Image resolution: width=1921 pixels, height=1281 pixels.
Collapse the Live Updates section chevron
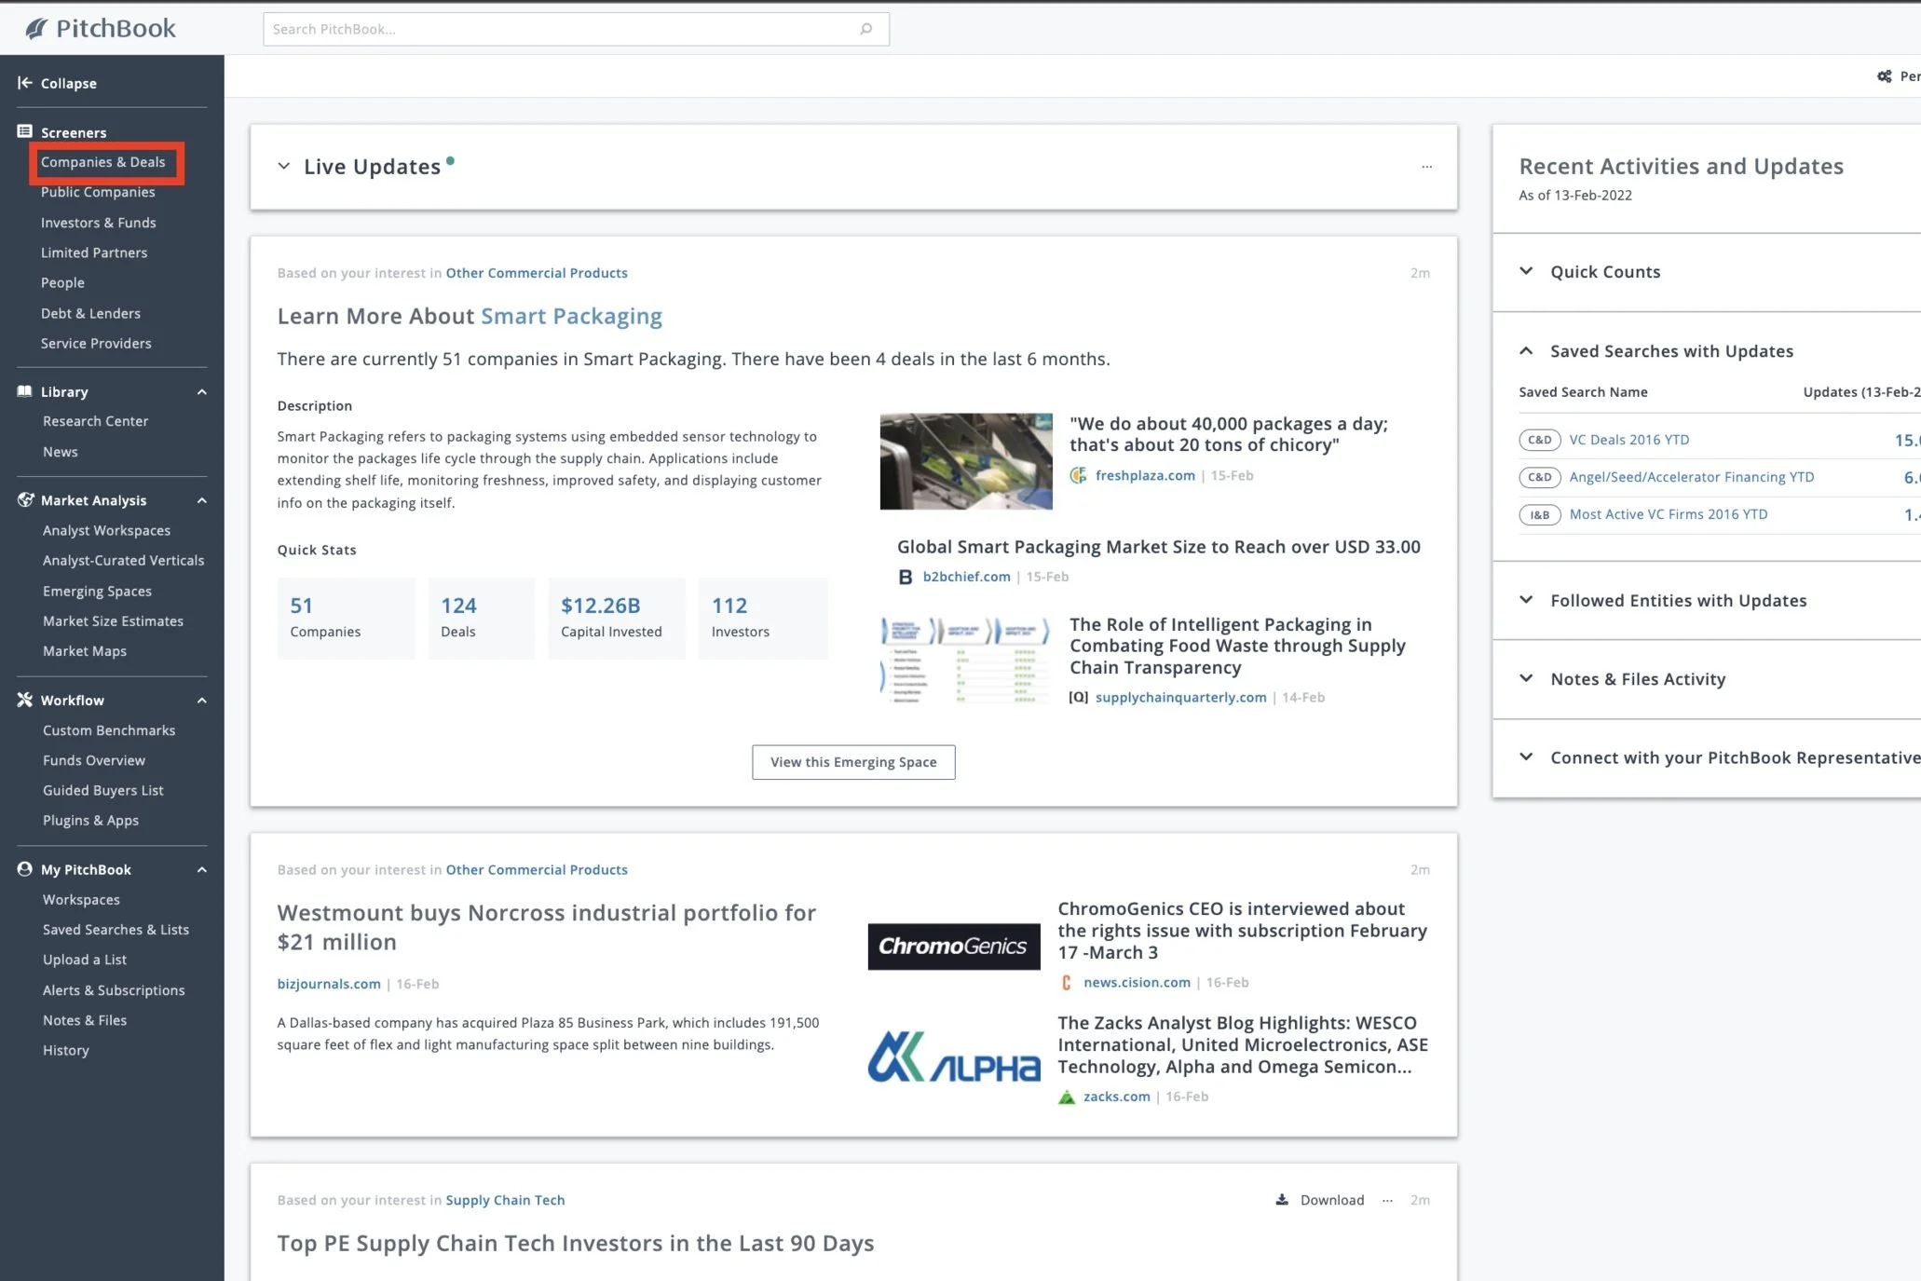(283, 167)
